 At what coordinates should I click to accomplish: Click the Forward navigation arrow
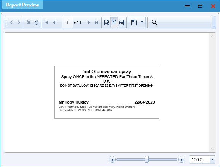[x=19, y=22]
